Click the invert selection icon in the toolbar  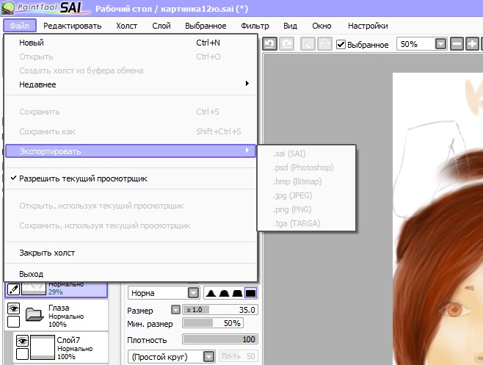324,44
